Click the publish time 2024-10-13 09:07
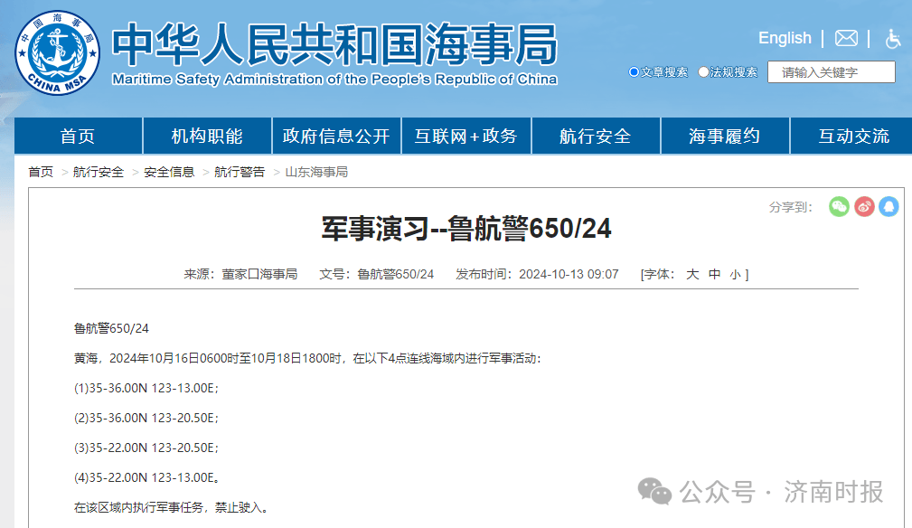Viewport: 912px width, 528px height. [x=569, y=274]
